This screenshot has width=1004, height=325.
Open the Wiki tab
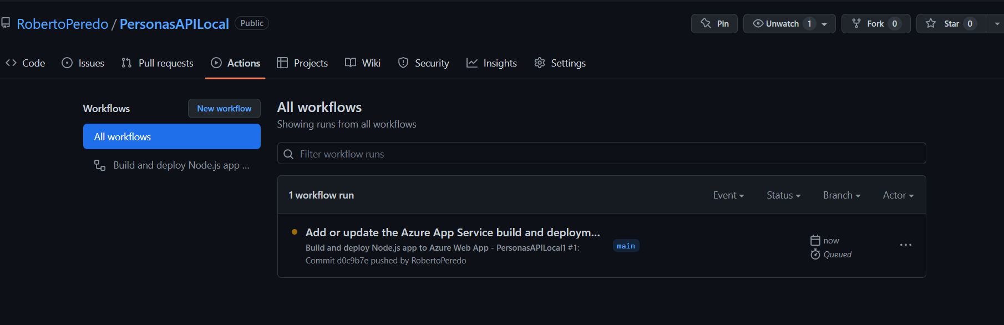coord(363,63)
